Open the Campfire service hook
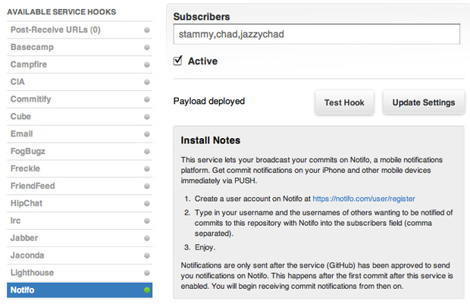Image resolution: width=470 pixels, height=304 pixels. pos(80,64)
